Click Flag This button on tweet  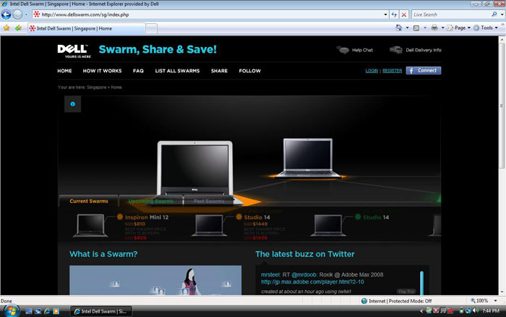(x=406, y=292)
